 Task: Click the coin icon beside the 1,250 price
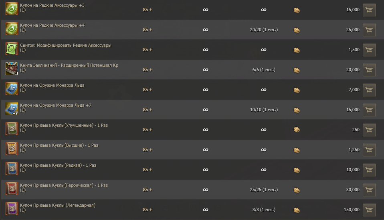(x=297, y=150)
